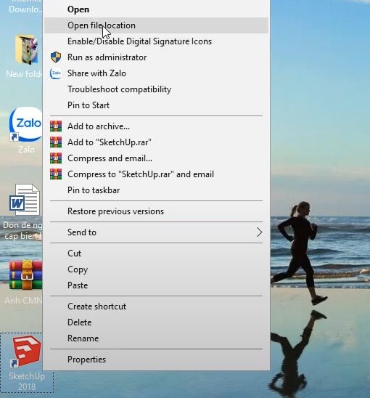Expand the Send to submenu arrow
The image size is (370, 398).
tap(259, 232)
